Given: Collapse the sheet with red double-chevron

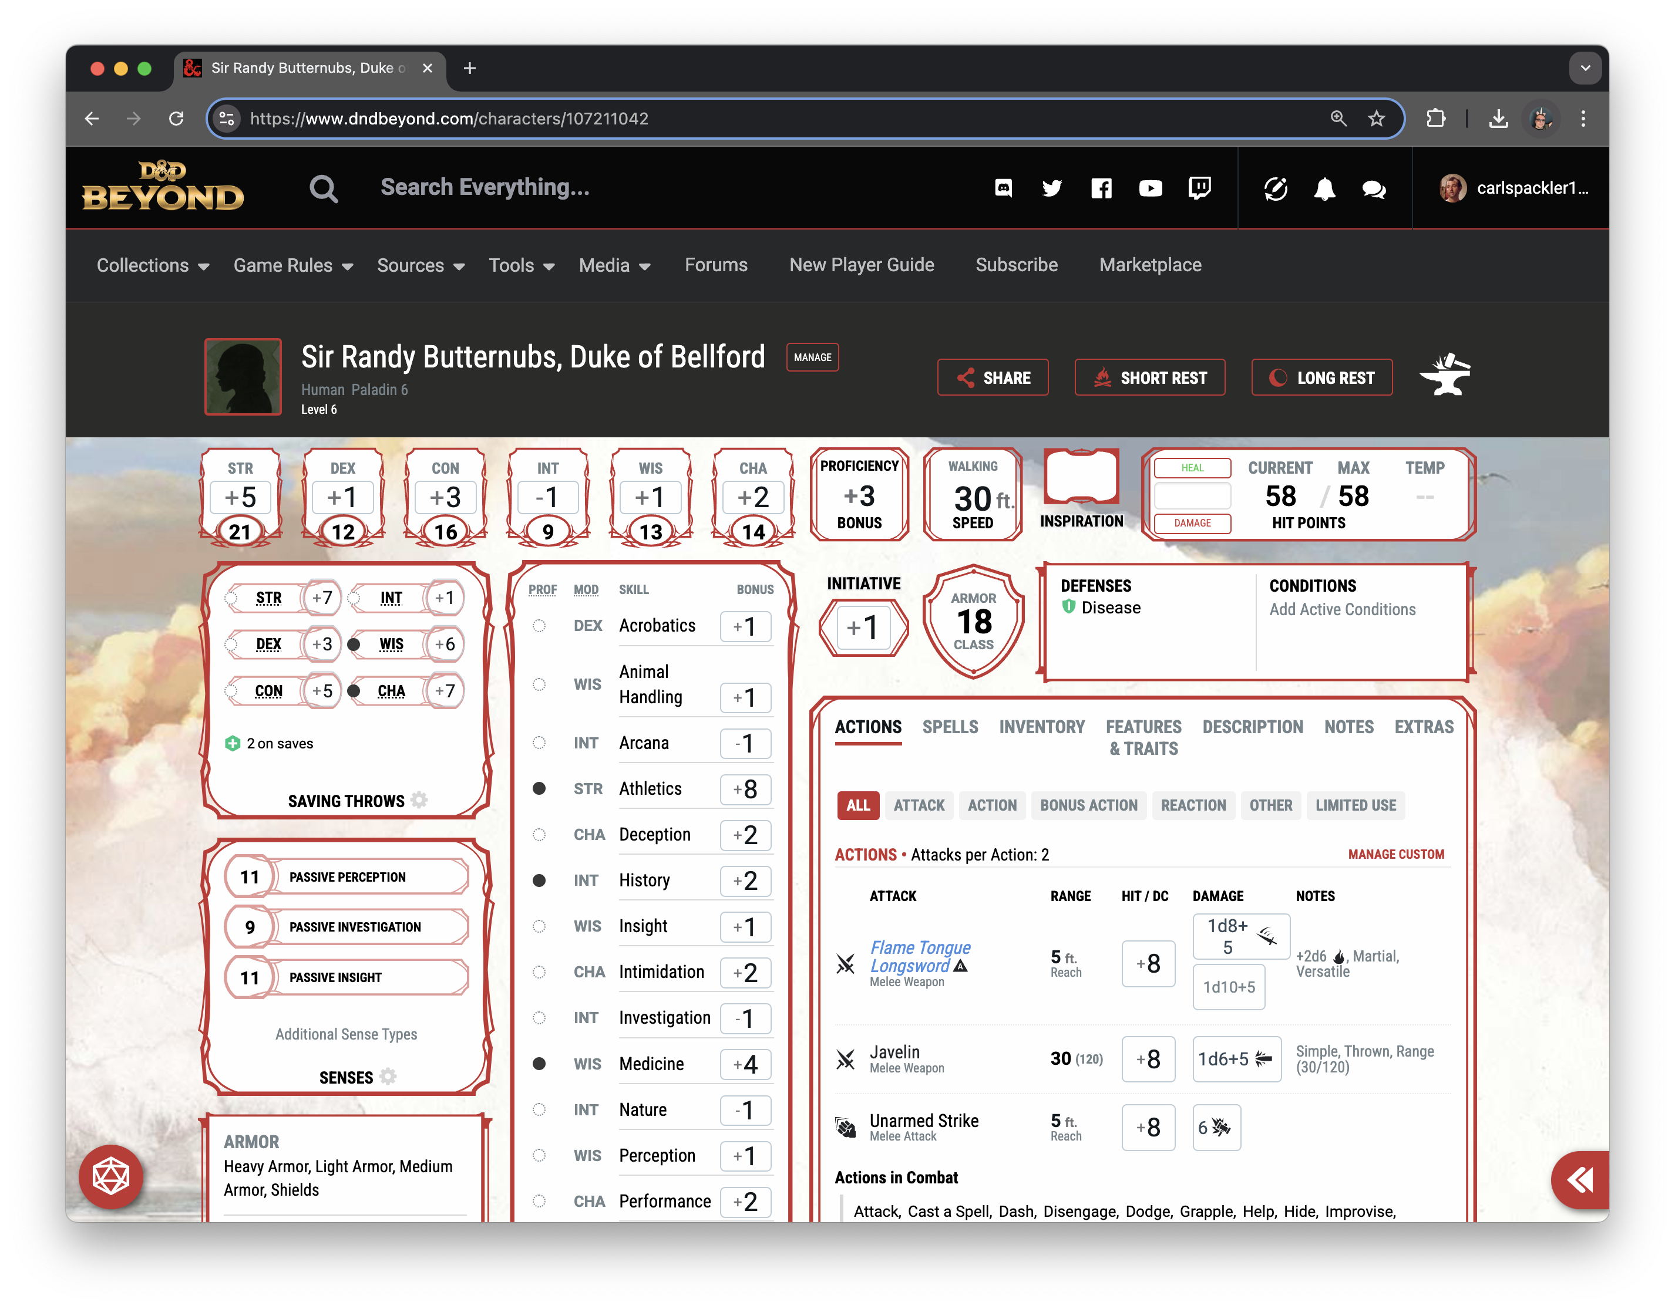Looking at the screenshot, I should (1580, 1179).
